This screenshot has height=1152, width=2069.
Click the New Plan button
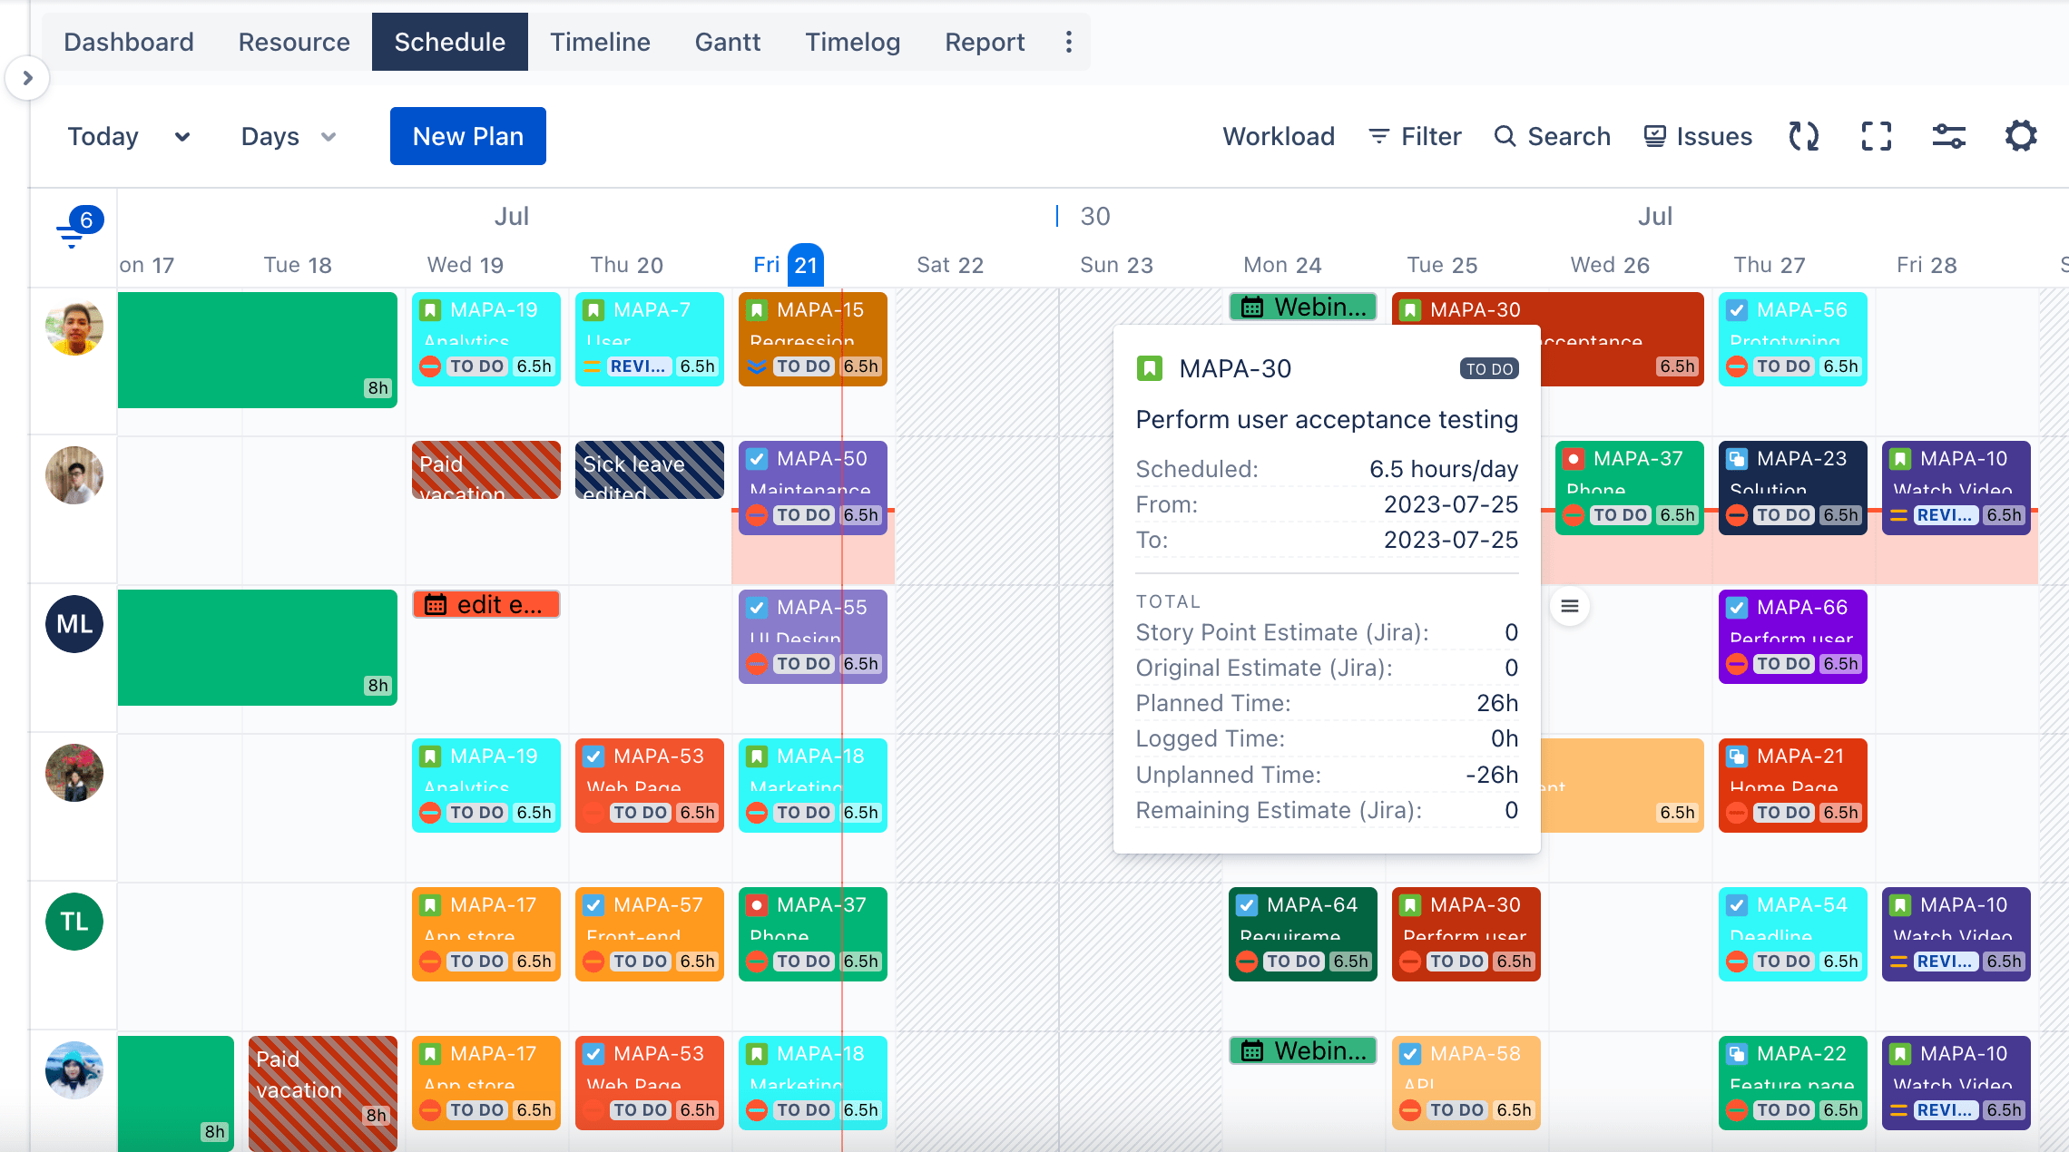pyautogui.click(x=467, y=136)
